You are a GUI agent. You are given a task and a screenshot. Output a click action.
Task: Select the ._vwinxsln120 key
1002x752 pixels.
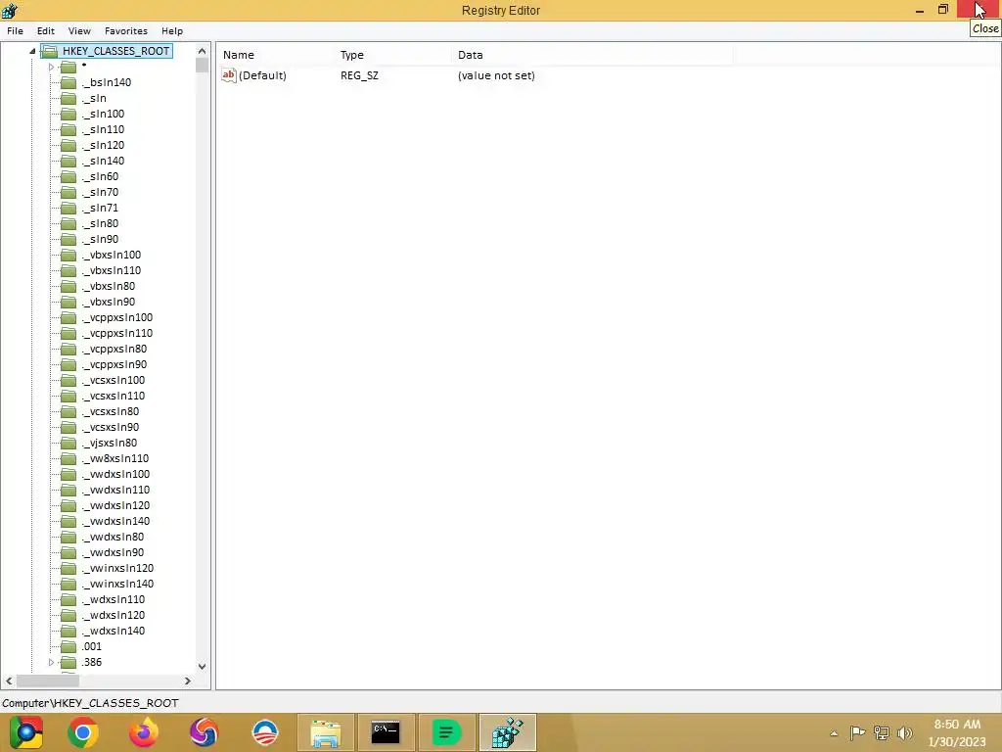[117, 568]
